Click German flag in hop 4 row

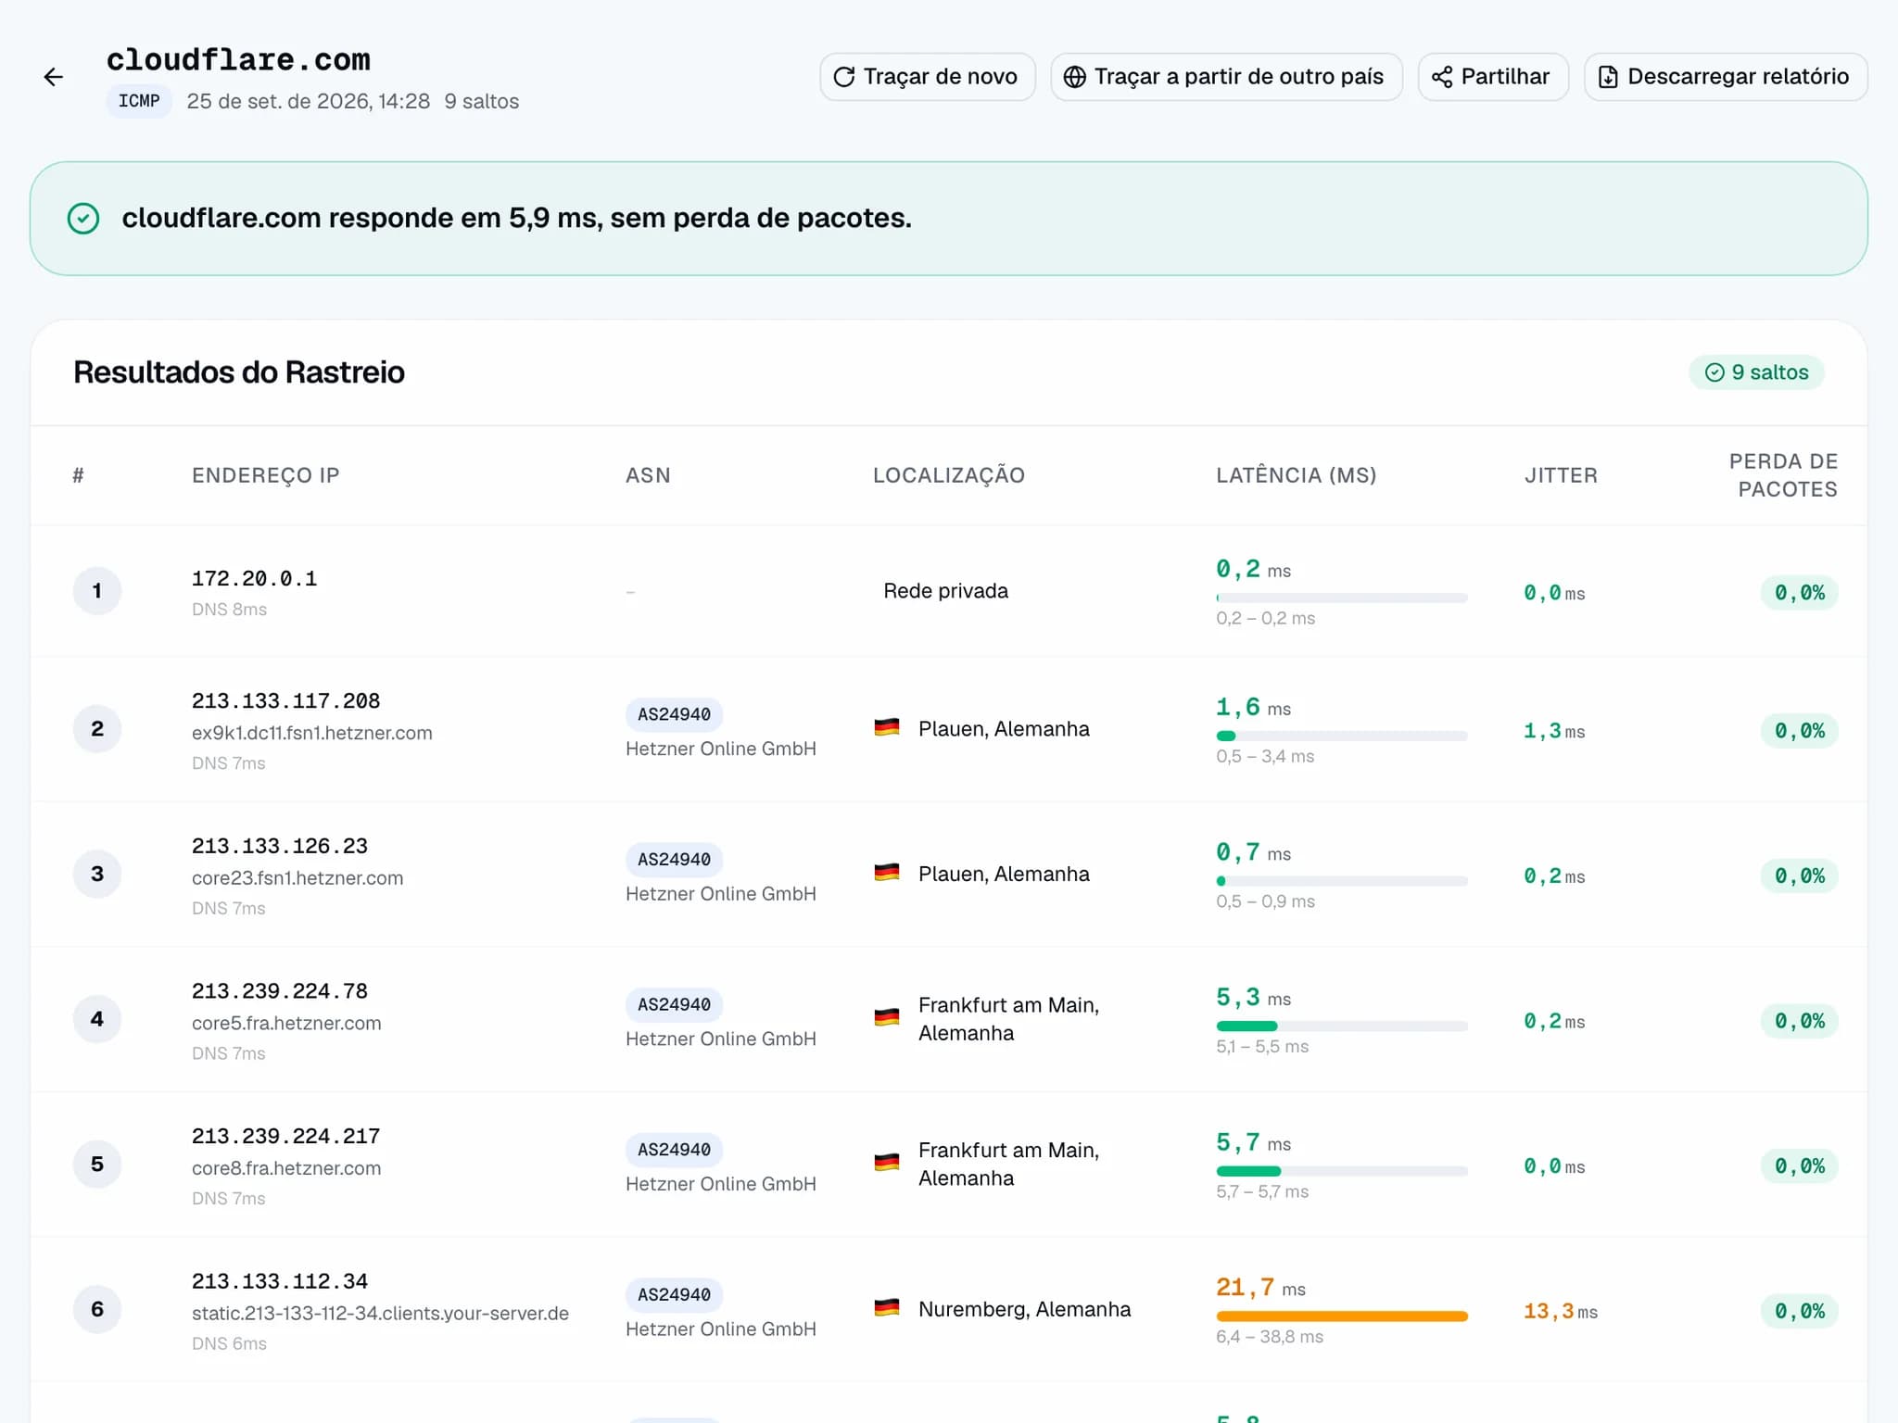(x=887, y=1018)
